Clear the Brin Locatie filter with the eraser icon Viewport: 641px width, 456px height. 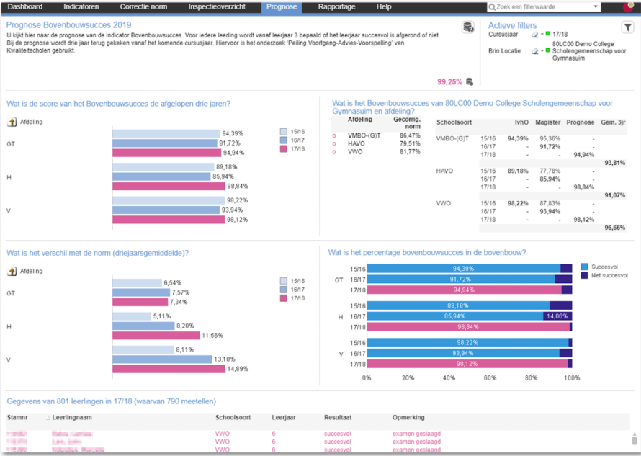tap(534, 51)
